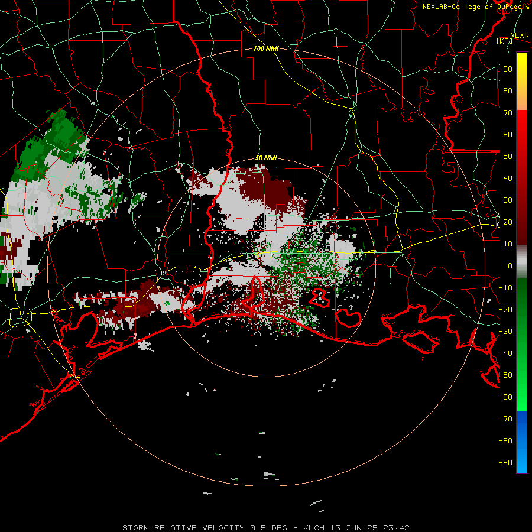Select the -10 value on the velocity scale
The width and height of the screenshot is (532, 532).
[505, 288]
